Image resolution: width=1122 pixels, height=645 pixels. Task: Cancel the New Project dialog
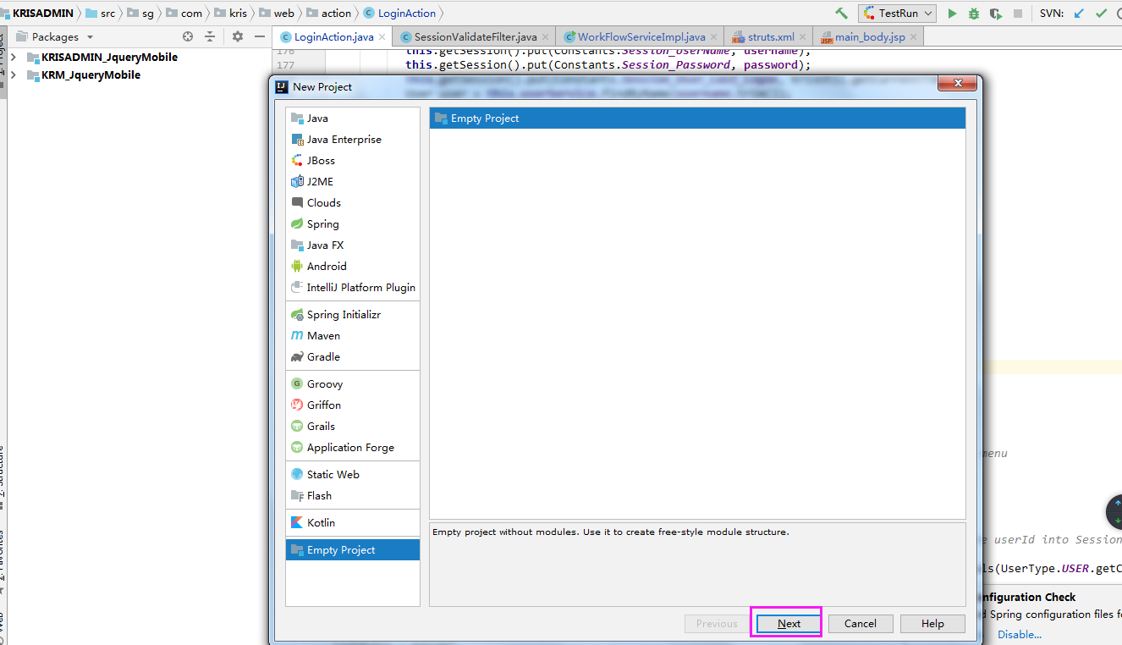click(x=861, y=623)
